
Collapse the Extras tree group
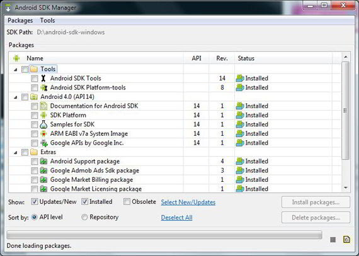(16, 152)
